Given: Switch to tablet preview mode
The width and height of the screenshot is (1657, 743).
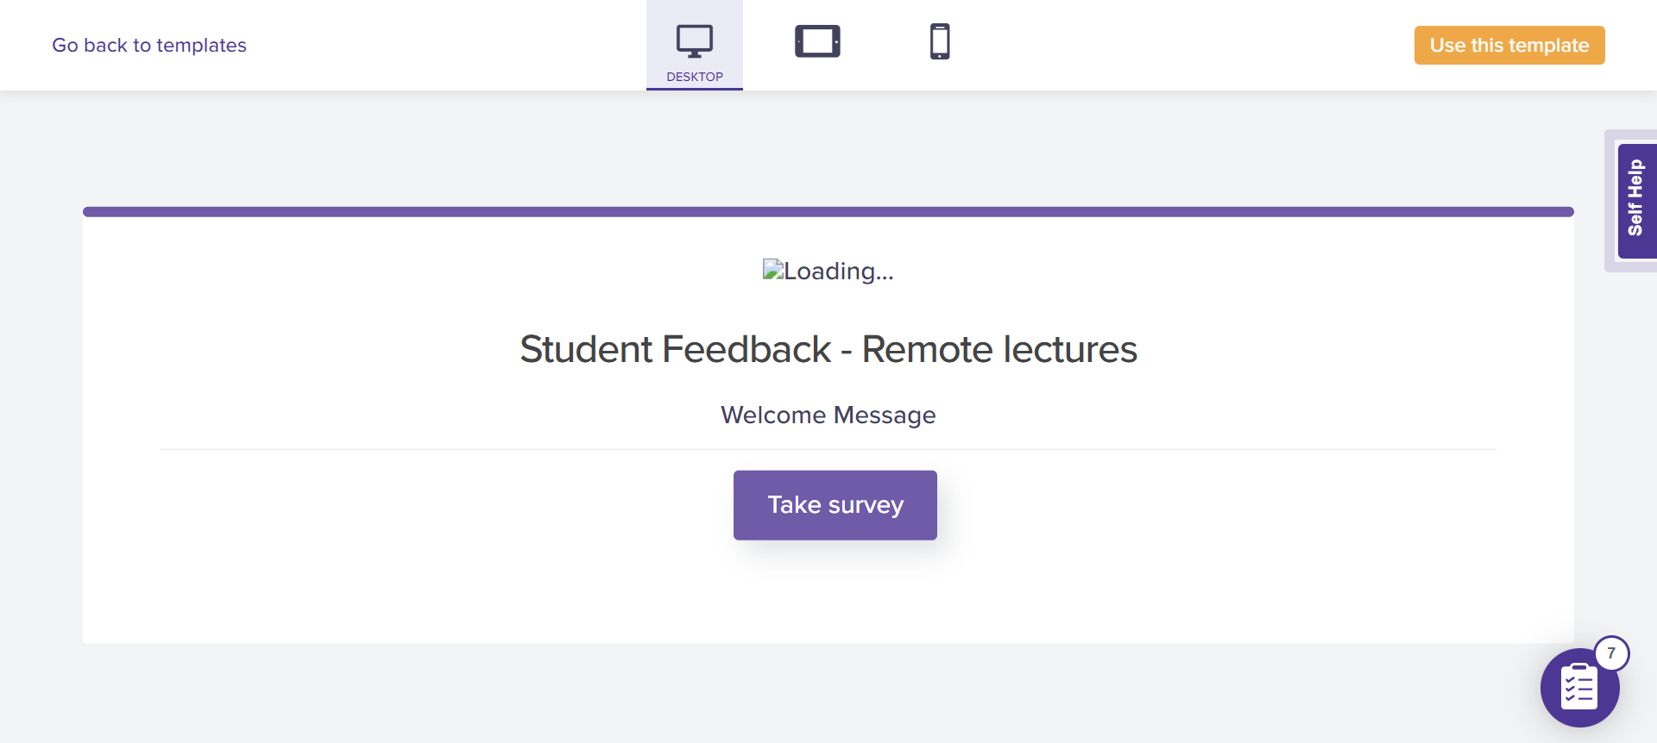Looking at the screenshot, I should tap(817, 41).
